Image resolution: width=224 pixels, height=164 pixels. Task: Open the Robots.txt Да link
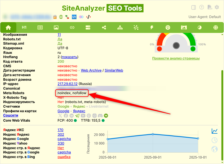tap(60, 39)
